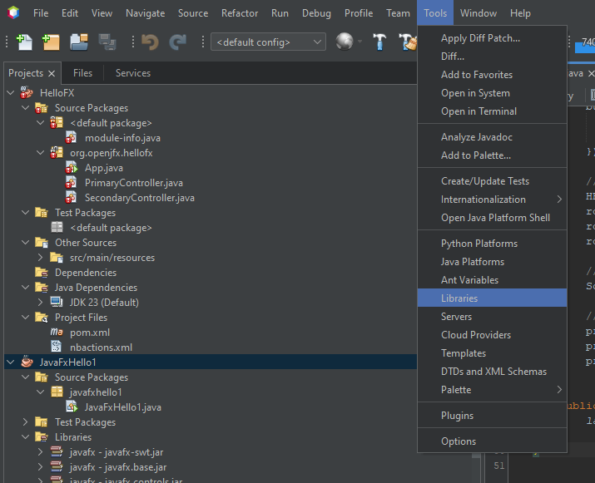Open the default config dropdown
This screenshot has height=483, width=595.
(268, 42)
